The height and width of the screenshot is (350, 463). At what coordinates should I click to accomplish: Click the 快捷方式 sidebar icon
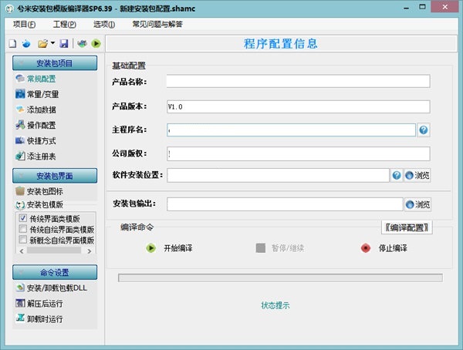20,140
